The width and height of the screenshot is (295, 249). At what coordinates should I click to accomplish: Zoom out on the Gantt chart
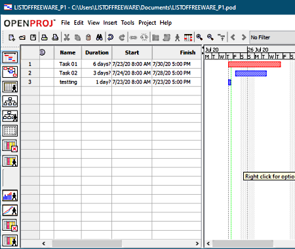point(210,37)
